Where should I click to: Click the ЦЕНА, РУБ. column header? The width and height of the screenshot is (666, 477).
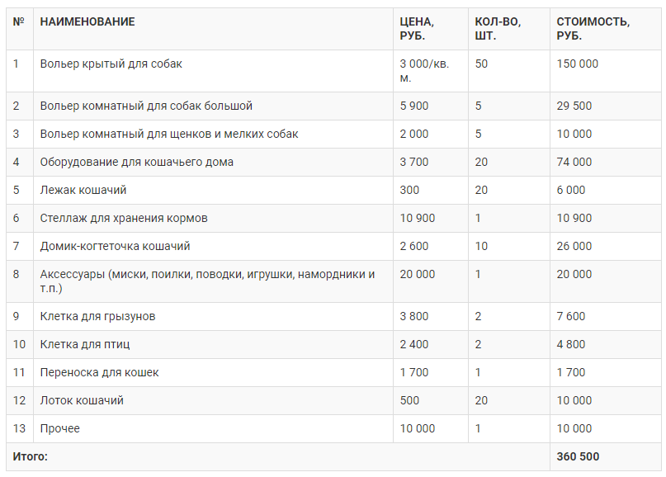tap(431, 29)
